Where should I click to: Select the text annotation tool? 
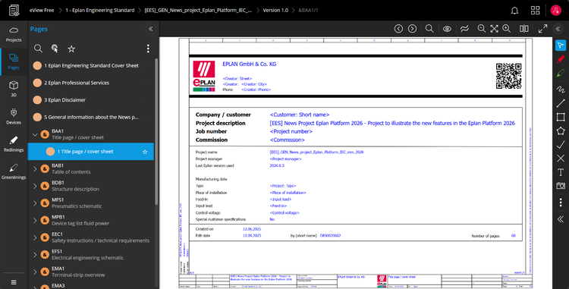[561, 172]
